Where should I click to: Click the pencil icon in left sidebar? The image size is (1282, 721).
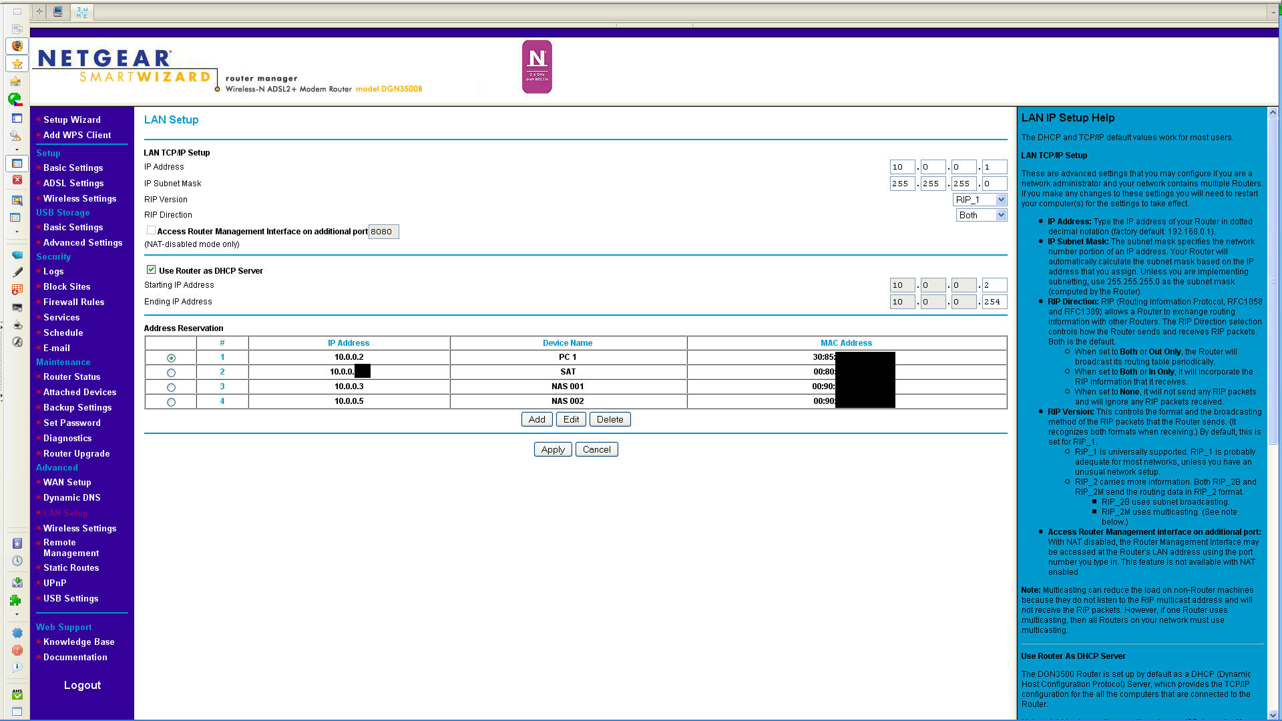pos(17,272)
